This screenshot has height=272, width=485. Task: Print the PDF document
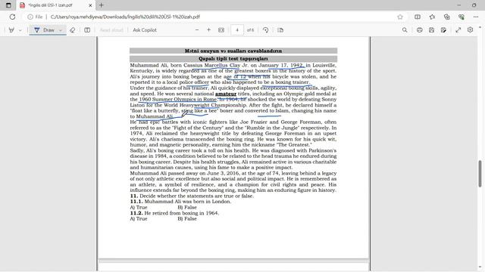419,30
